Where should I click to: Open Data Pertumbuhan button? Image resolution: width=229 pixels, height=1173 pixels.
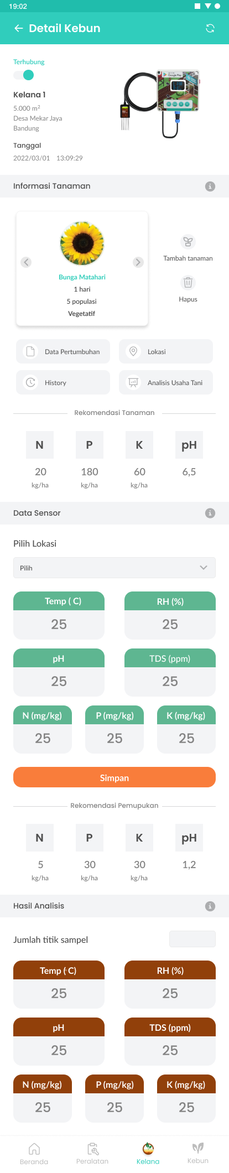(x=63, y=351)
